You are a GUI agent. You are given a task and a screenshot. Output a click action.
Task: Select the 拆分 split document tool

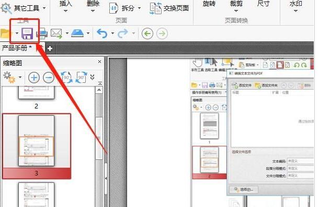tap(122, 8)
